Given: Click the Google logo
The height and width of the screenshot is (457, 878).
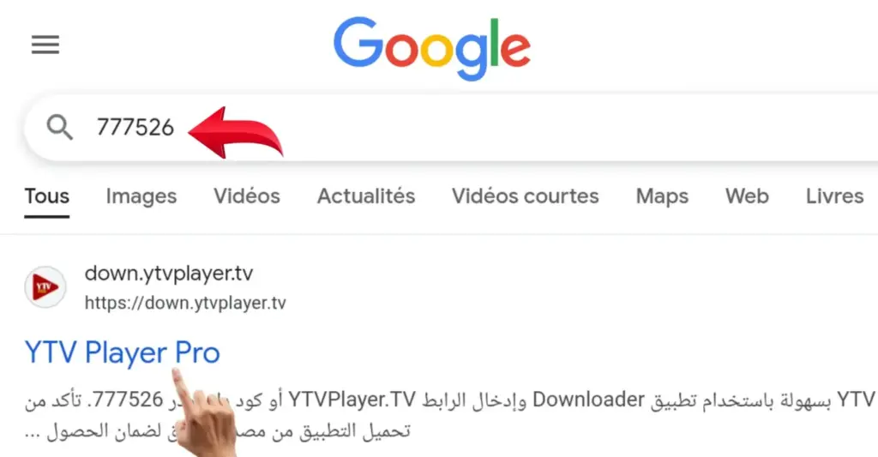Looking at the screenshot, I should coord(432,48).
